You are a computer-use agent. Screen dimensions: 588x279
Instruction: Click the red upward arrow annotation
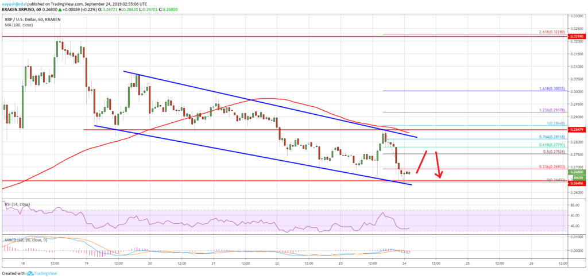coord(422,162)
